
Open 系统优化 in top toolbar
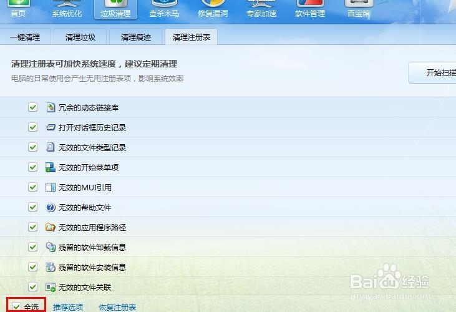point(67,9)
